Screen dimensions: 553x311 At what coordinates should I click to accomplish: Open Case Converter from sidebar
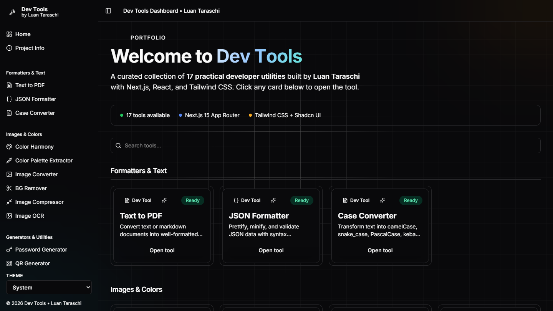[49, 113]
